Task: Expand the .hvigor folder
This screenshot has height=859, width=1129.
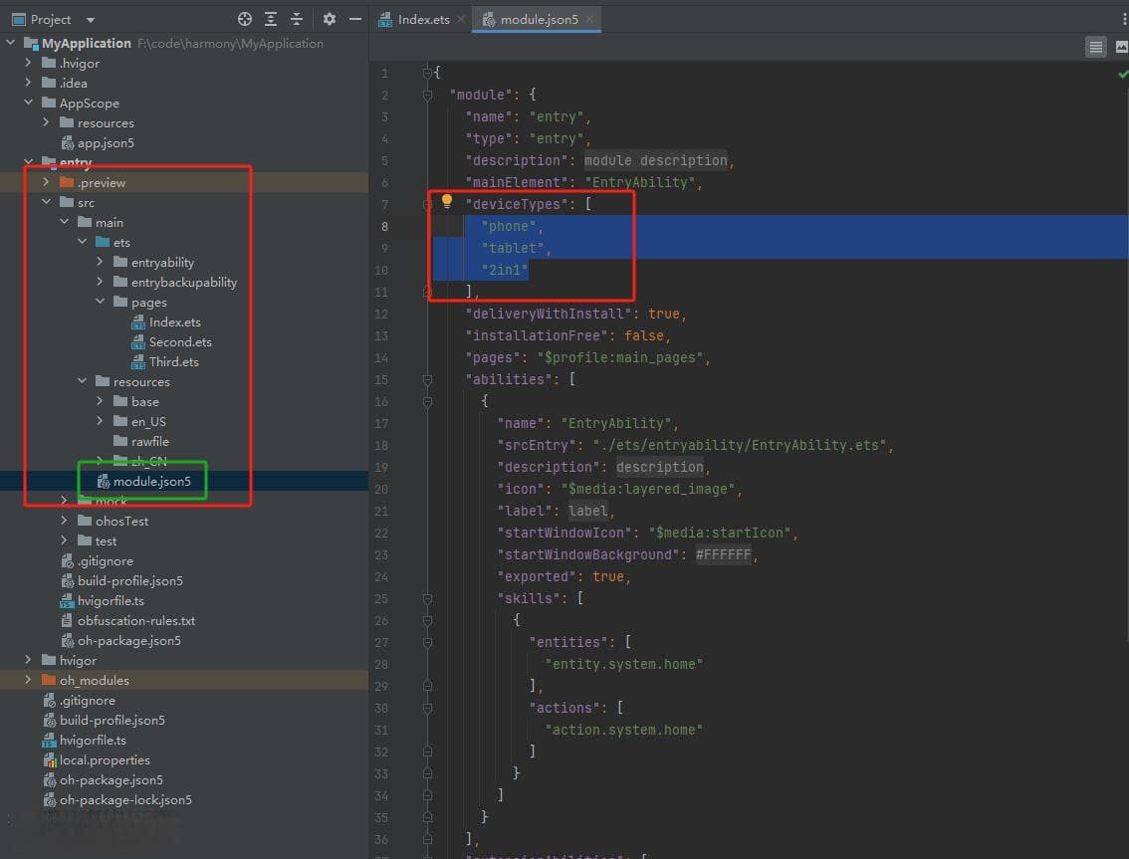Action: click(28, 63)
